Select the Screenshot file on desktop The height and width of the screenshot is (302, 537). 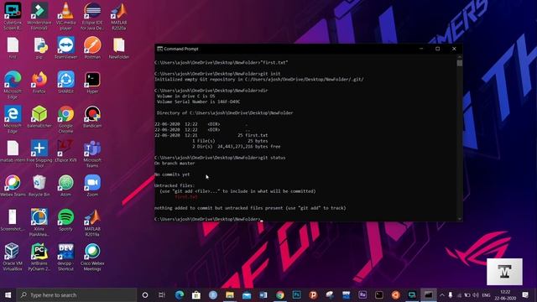coord(13,220)
